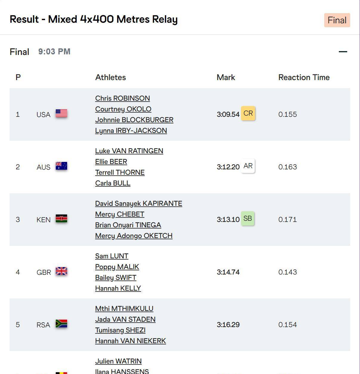Open Hannah VAN NIEKERK's profile
Image resolution: width=360 pixels, height=374 pixels.
pyautogui.click(x=130, y=341)
